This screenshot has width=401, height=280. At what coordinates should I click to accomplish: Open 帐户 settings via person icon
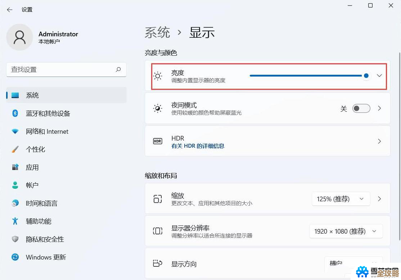[15, 185]
